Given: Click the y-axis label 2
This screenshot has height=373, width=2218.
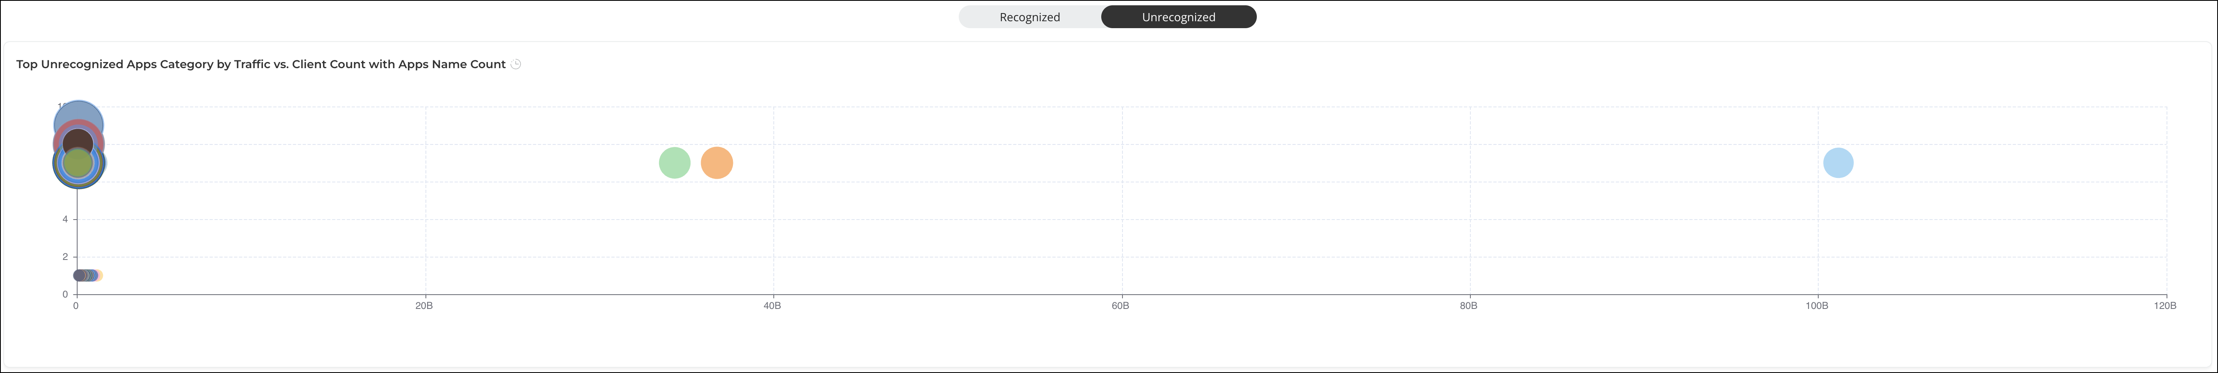Looking at the screenshot, I should pos(65,257).
